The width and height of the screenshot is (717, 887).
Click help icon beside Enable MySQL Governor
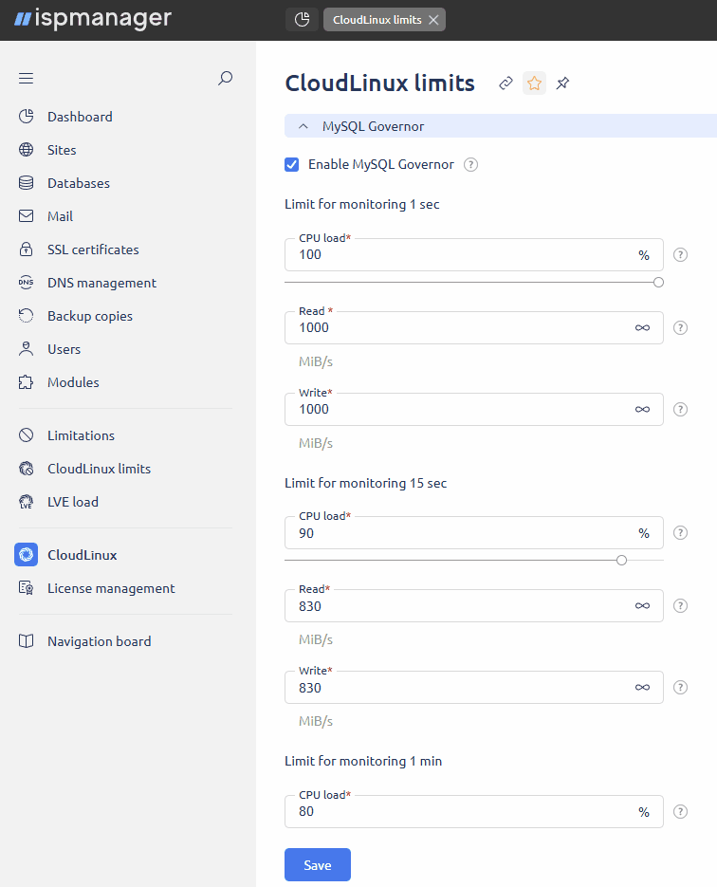pyautogui.click(x=470, y=165)
